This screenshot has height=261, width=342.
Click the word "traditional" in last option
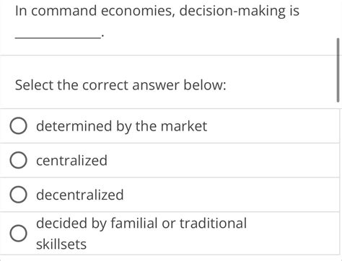[x=213, y=223]
